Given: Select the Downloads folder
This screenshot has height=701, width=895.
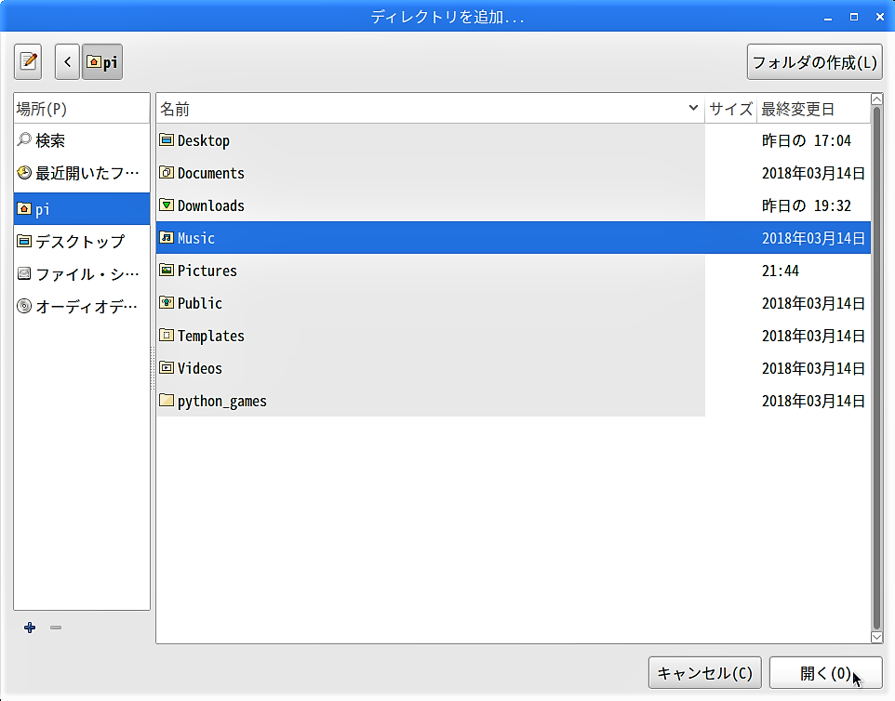Looking at the screenshot, I should click(210, 206).
